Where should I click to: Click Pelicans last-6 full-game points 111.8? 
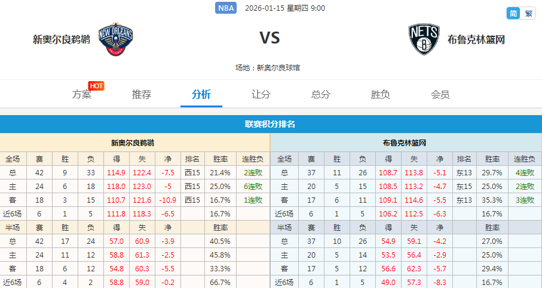117,214
